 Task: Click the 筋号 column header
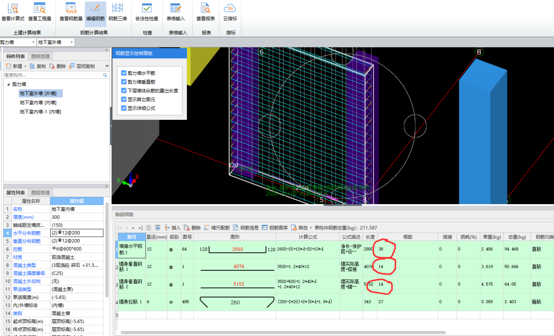click(x=132, y=237)
